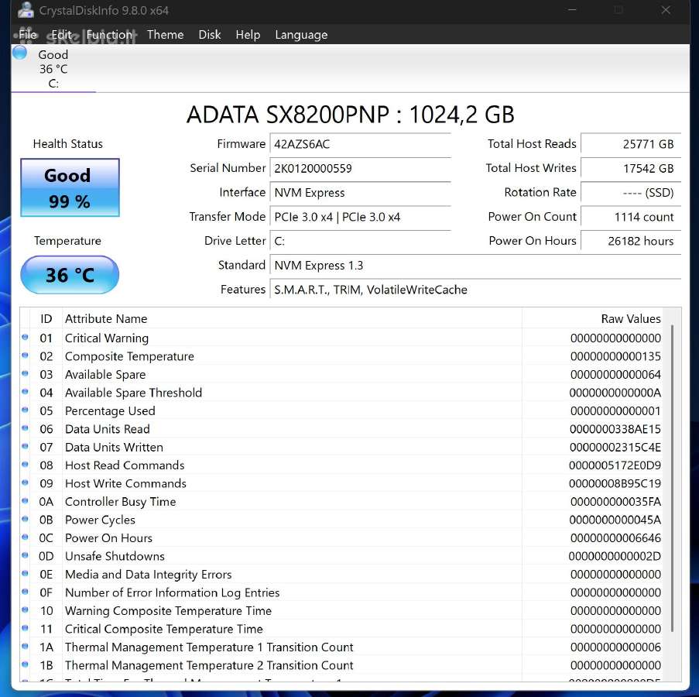
Task: Click the blue status orb for drive C:
Action: pyautogui.click(x=19, y=53)
